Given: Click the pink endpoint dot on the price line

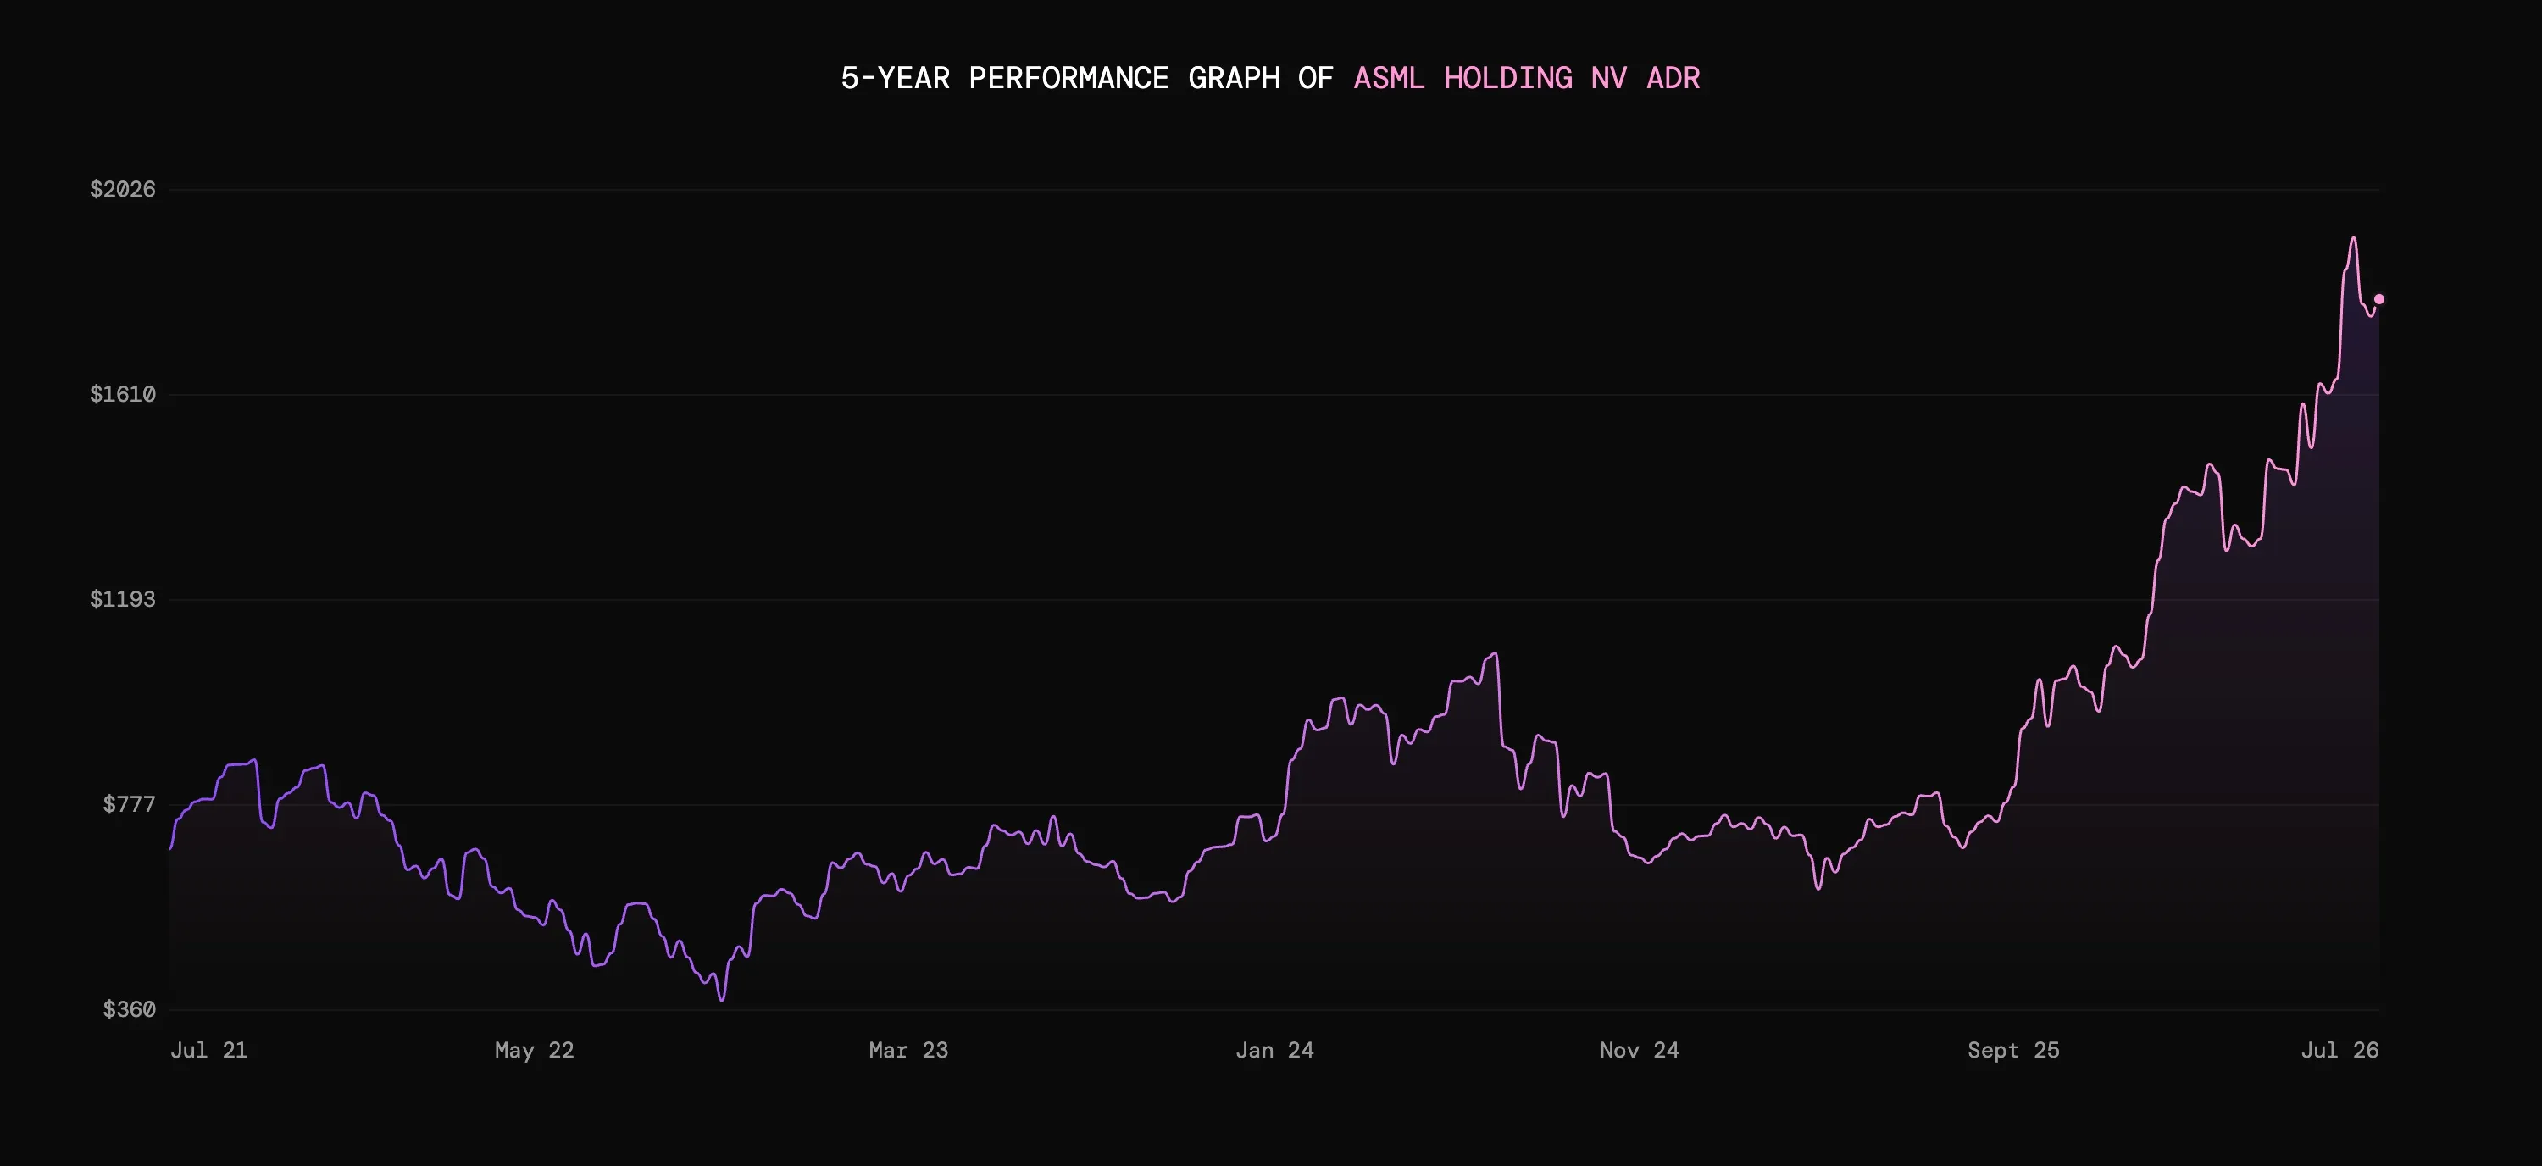Looking at the screenshot, I should click(2378, 299).
